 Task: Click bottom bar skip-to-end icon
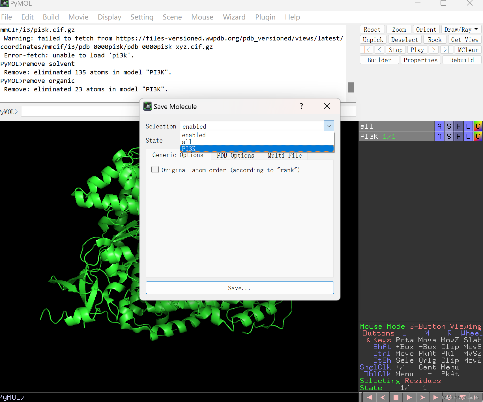[x=436, y=397]
